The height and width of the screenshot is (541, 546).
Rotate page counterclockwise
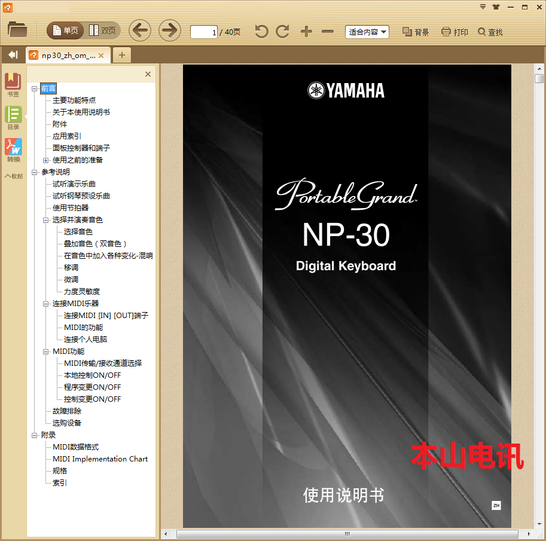[x=261, y=32]
